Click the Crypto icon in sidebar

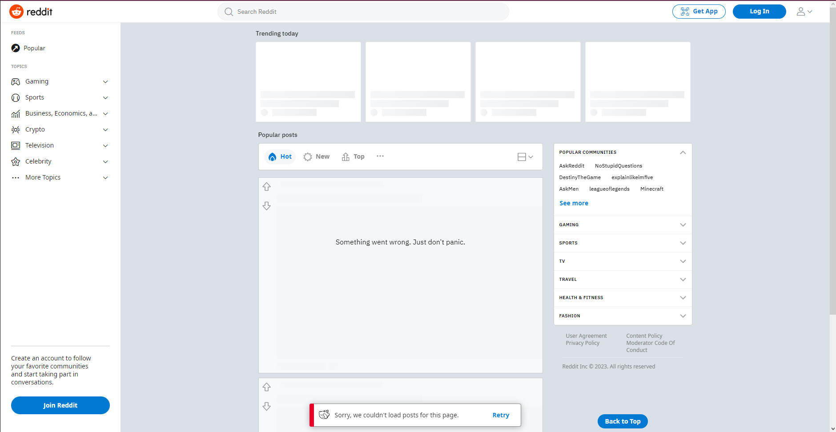(16, 130)
